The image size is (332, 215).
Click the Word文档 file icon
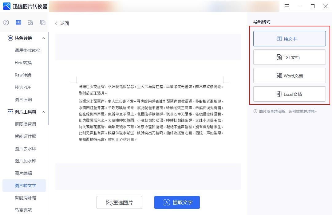pyautogui.click(x=279, y=76)
